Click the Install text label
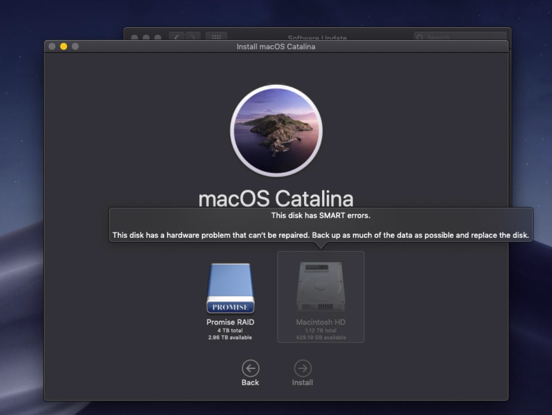Image resolution: width=552 pixels, height=415 pixels. 302,382
